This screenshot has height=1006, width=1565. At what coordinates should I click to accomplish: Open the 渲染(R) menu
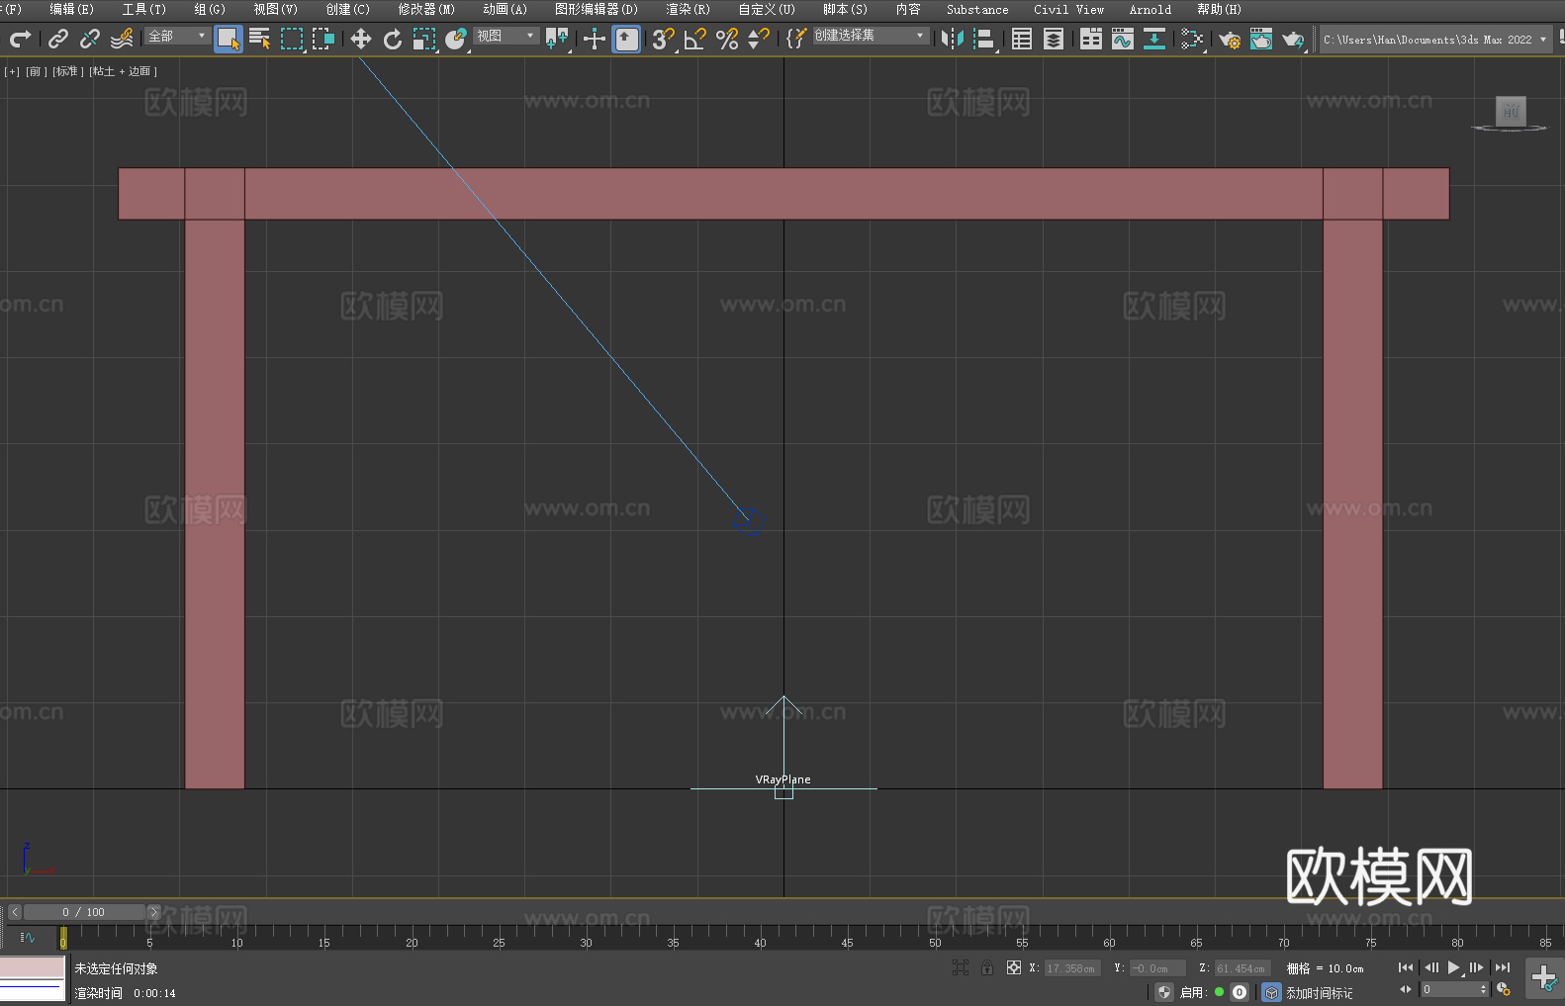[x=688, y=9]
